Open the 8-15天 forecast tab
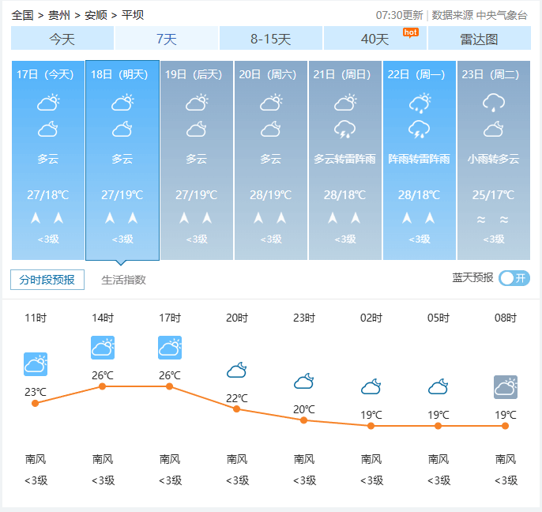The height and width of the screenshot is (512, 542). [271, 39]
